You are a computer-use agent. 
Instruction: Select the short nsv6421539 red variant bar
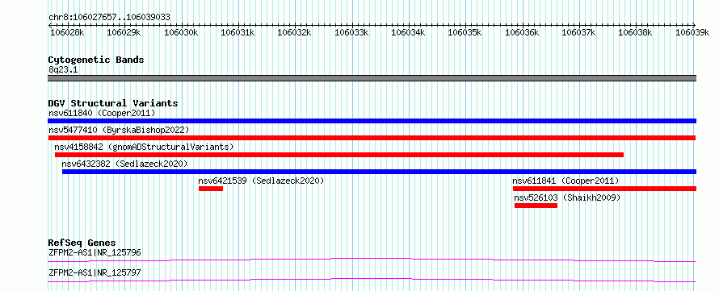211,189
